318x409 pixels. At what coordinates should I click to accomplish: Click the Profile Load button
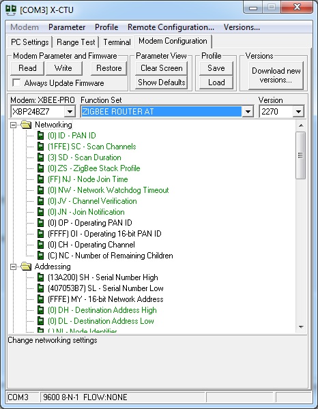click(216, 82)
